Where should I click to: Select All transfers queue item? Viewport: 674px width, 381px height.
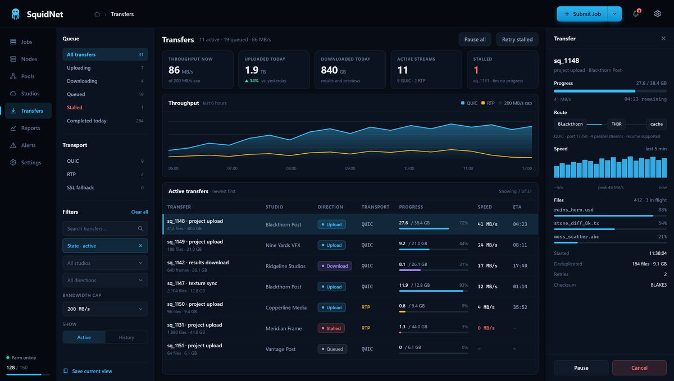[x=105, y=54]
